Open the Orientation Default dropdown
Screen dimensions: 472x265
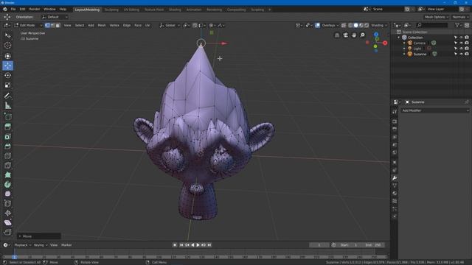pyautogui.click(x=55, y=17)
